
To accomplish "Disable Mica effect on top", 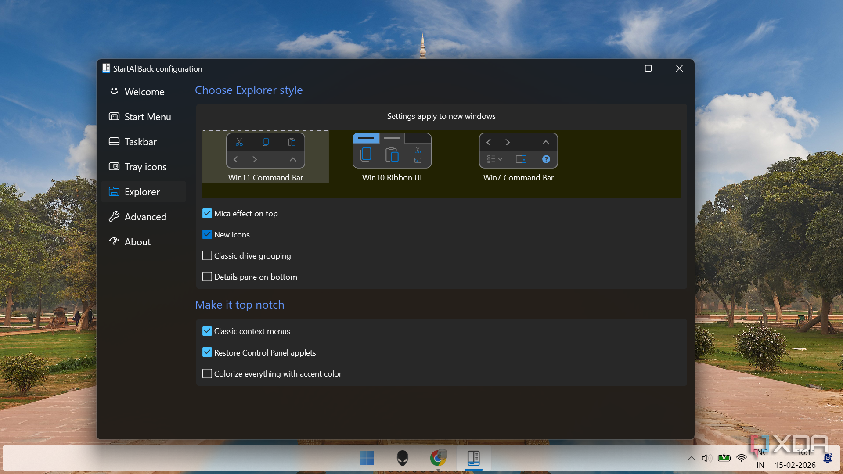I will pyautogui.click(x=207, y=214).
